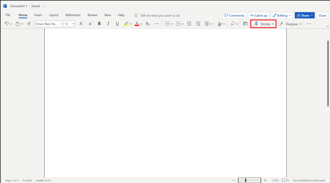Click the Word app icon
Screen dimensions: 330x183
pyautogui.click(x=5, y=6)
